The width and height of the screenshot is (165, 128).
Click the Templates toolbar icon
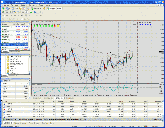point(40,12)
